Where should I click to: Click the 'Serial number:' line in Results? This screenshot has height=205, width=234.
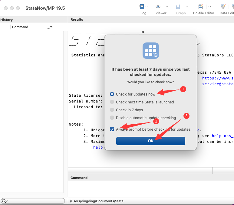pos(86,101)
